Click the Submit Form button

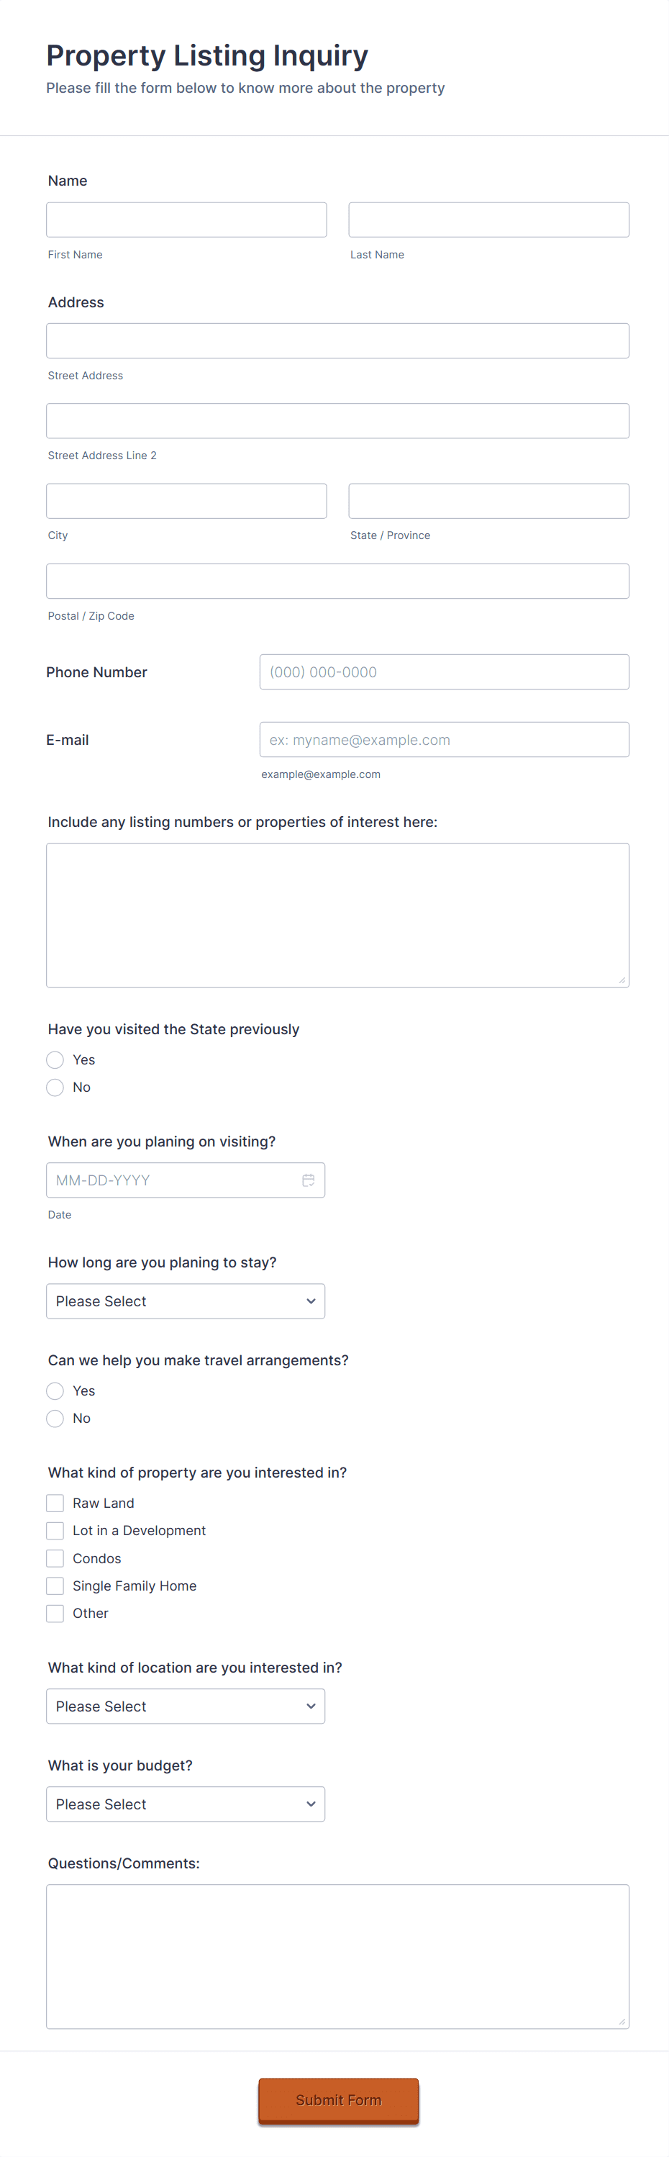tap(337, 2101)
